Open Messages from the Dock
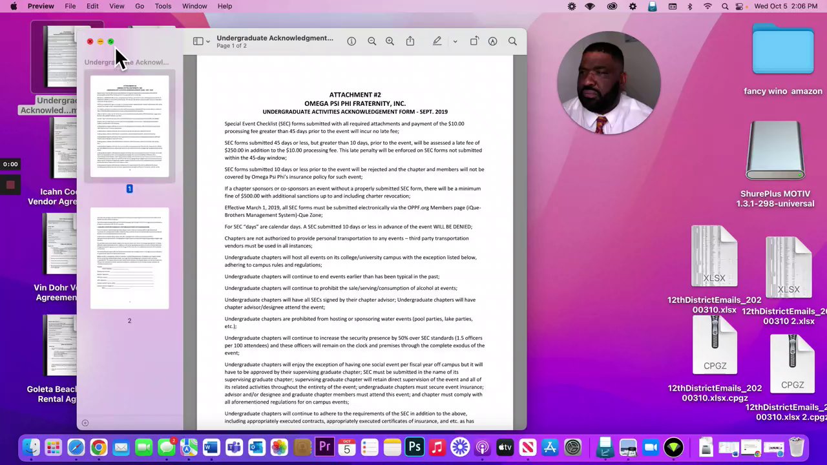 point(167,447)
